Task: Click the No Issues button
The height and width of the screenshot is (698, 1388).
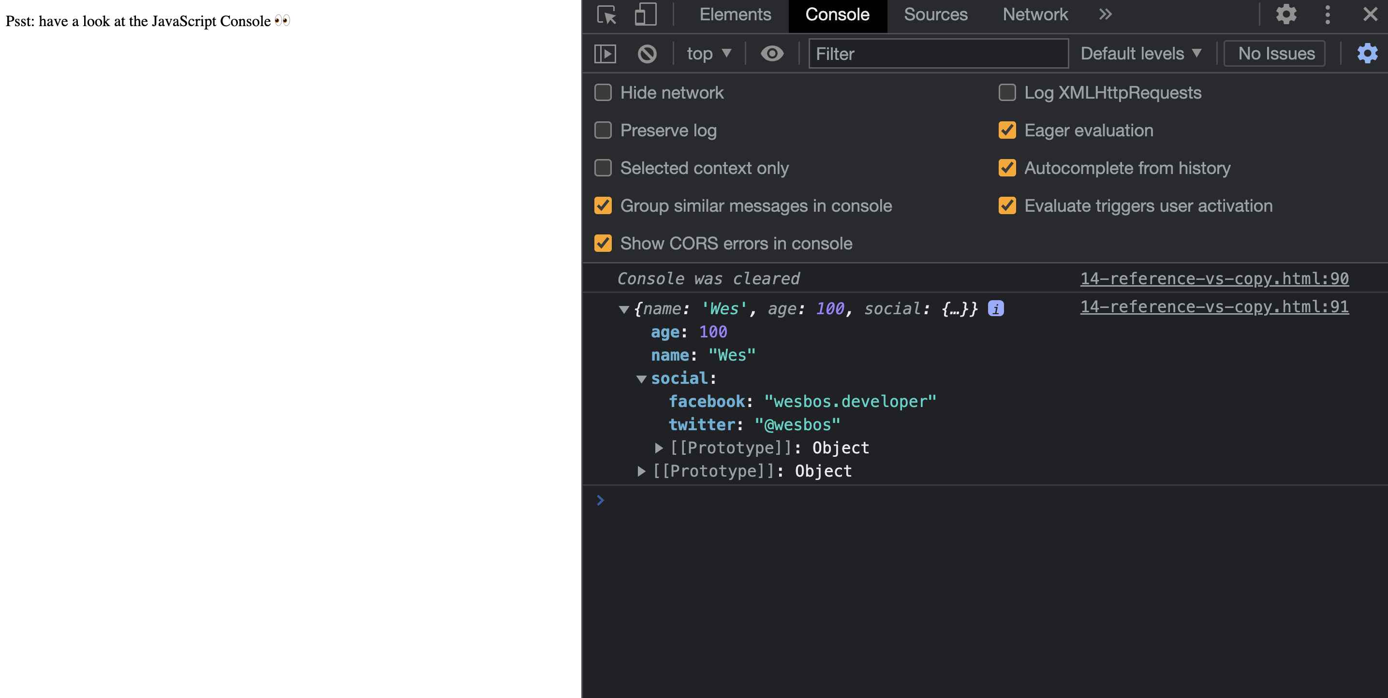Action: [1275, 54]
